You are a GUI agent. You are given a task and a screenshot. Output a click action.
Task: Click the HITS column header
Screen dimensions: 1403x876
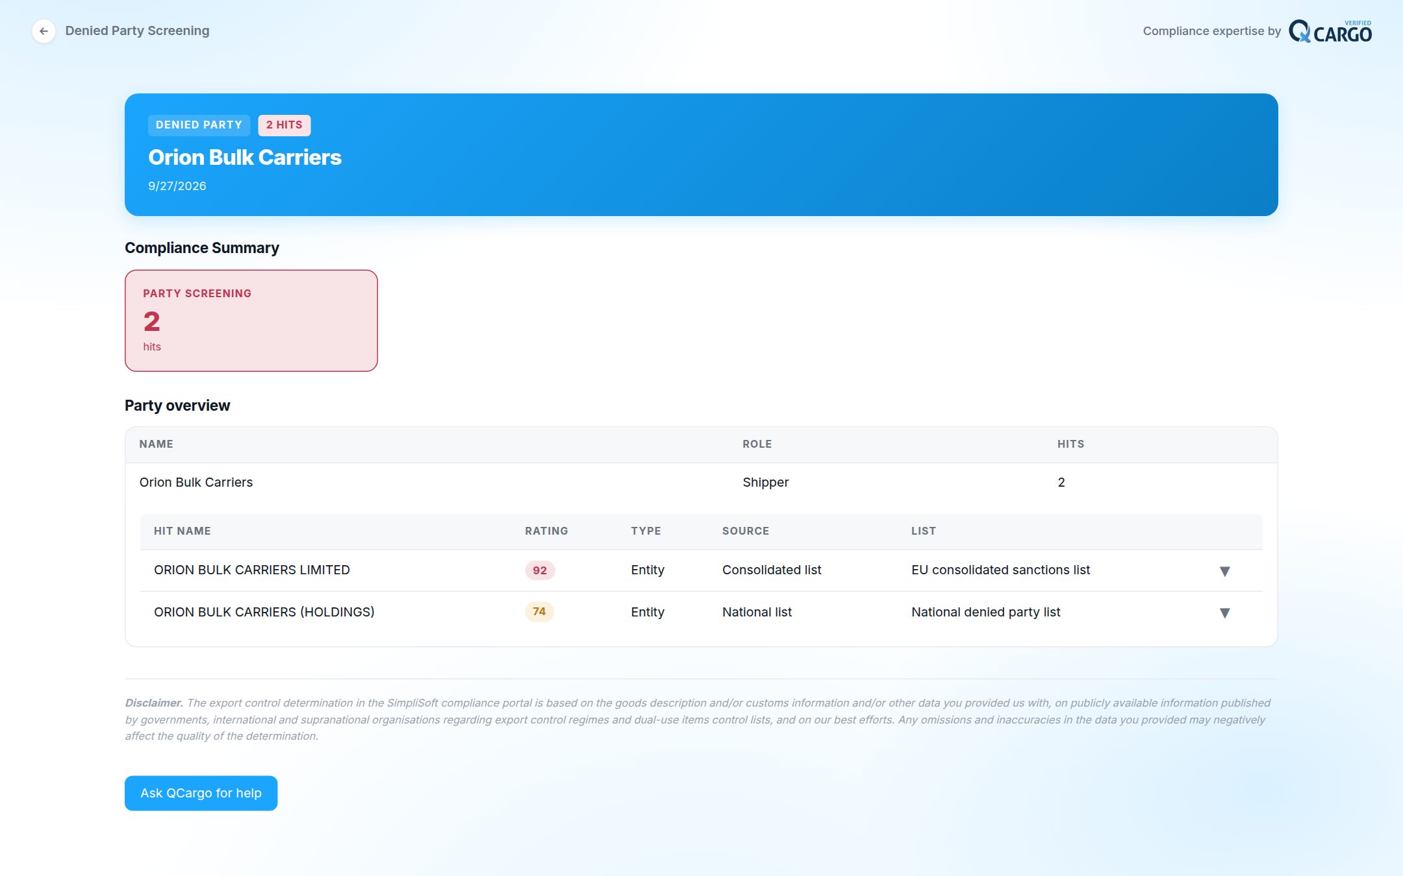tap(1070, 444)
